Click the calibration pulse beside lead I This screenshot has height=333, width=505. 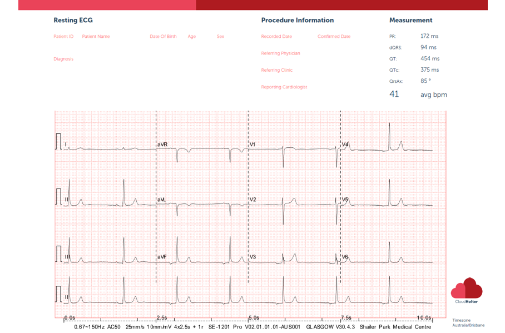point(58,142)
